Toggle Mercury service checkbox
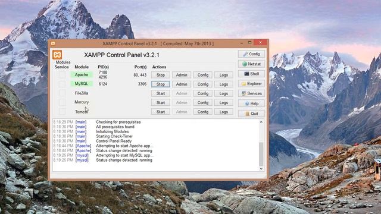Image resolution: width=381 pixels, height=214 pixels. click(62, 102)
